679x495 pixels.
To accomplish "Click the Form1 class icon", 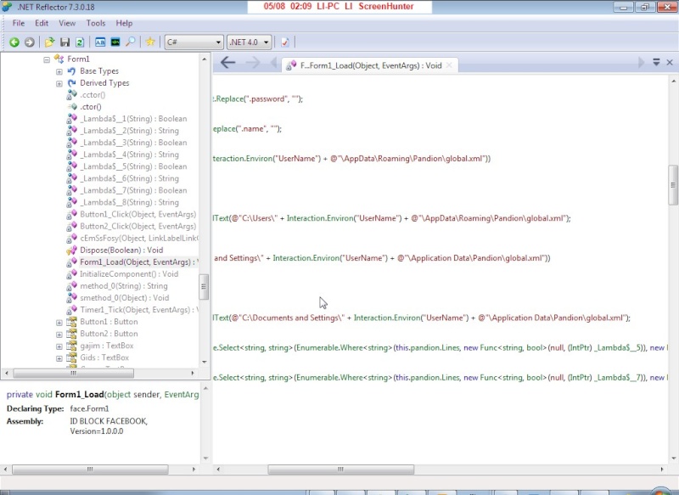I will (59, 59).
